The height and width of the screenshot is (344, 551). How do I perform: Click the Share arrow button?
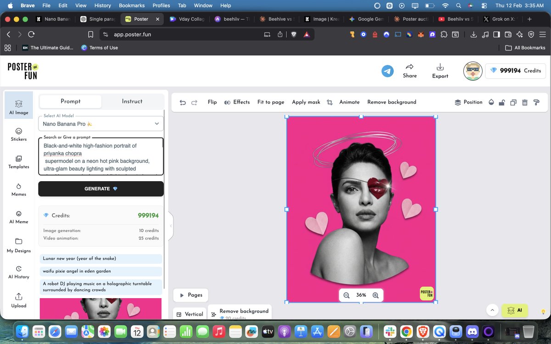click(410, 71)
